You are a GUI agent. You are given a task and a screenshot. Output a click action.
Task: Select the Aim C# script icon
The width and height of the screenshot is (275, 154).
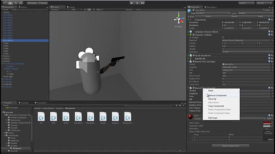click(53, 117)
